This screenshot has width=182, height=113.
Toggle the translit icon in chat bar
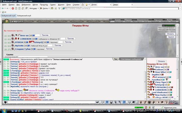(x=120, y=102)
